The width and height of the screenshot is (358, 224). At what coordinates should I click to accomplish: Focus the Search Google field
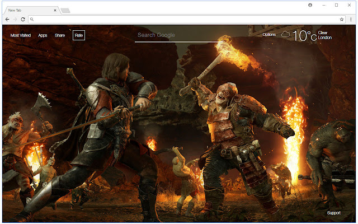click(x=179, y=36)
